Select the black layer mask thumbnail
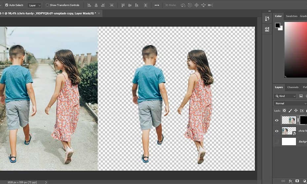The height and width of the screenshot is (184, 307). (x=303, y=120)
